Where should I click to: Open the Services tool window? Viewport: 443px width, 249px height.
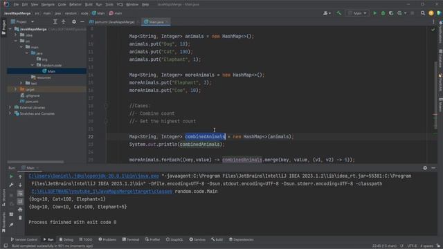(197, 239)
